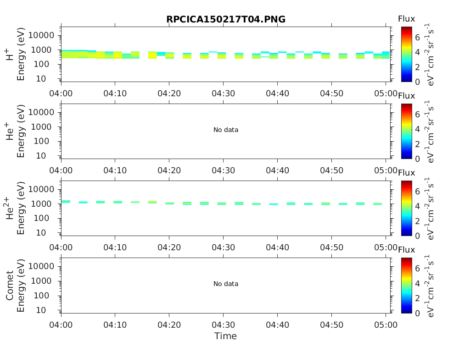Click the 10 tick label on He2+ axis
Screen dimensions: 470x352
click(41, 232)
